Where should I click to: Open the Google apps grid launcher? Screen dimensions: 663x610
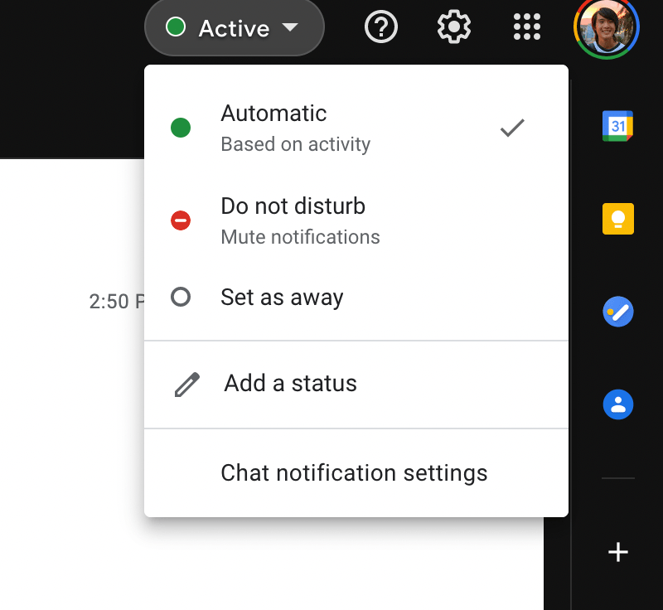tap(526, 27)
